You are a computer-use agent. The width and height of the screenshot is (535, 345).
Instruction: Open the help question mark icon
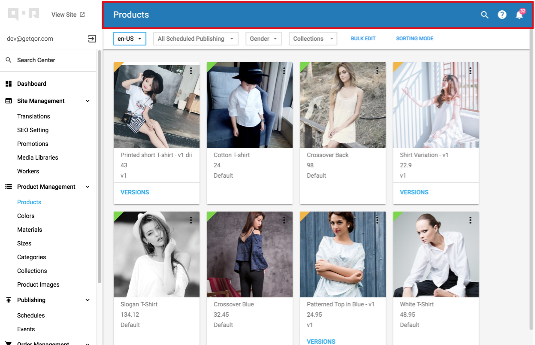click(502, 15)
